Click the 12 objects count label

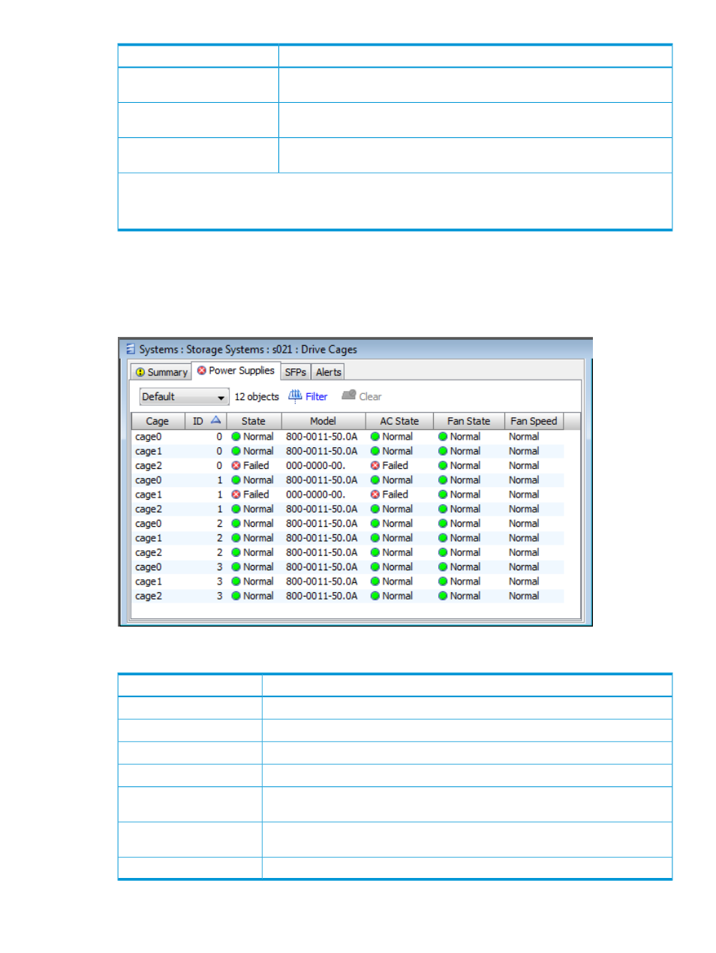coord(257,397)
